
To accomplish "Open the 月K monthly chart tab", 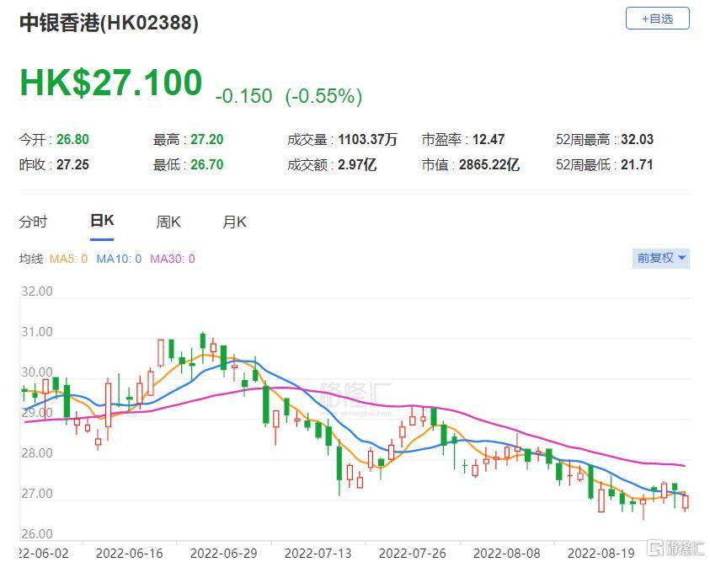I will coord(234,222).
